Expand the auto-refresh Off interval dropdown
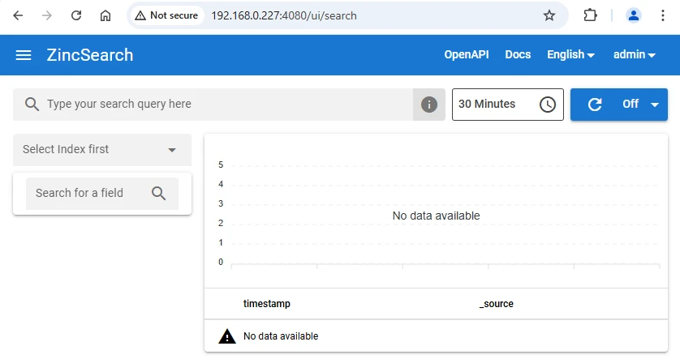The image size is (680, 359). pos(654,105)
